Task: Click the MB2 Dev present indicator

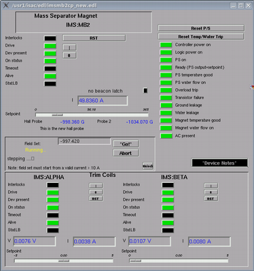Action: click(x=50, y=54)
